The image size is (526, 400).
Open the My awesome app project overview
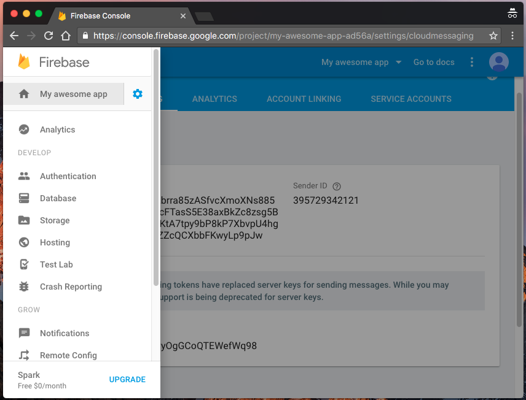point(64,94)
